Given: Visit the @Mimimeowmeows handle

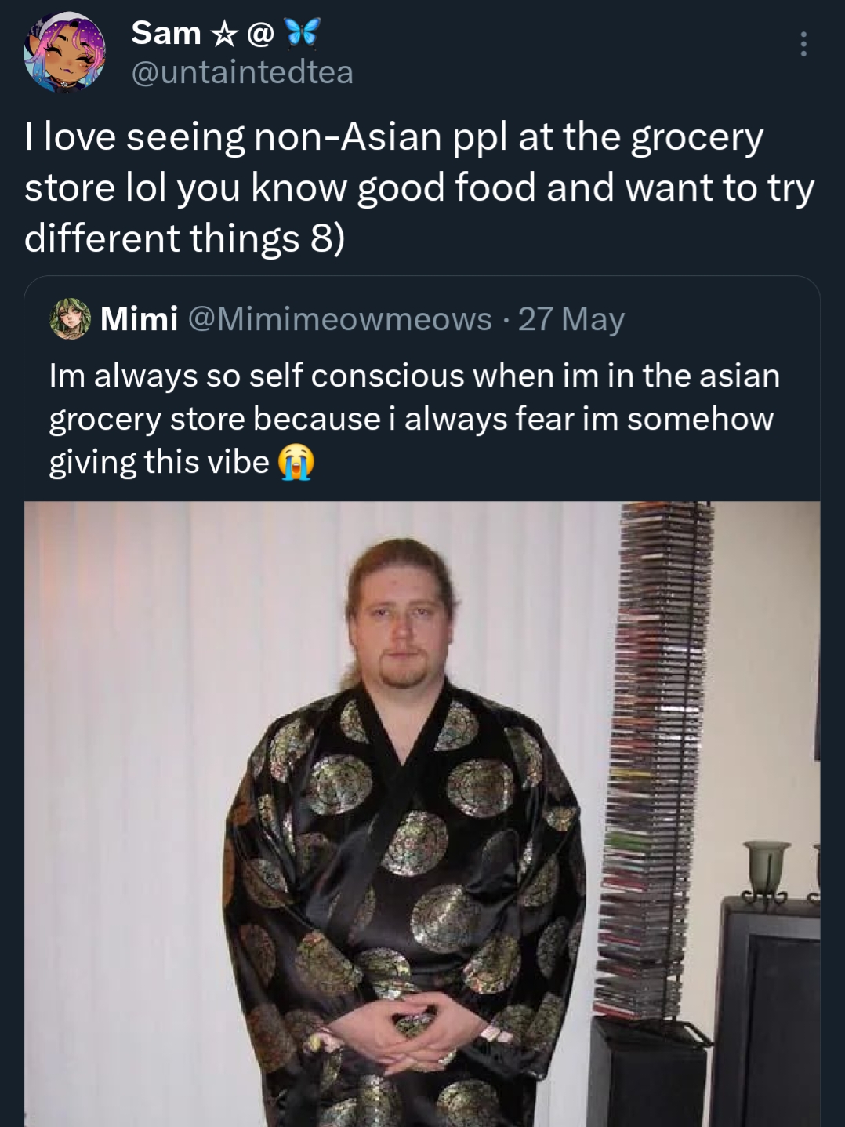Looking at the screenshot, I should click(x=339, y=319).
